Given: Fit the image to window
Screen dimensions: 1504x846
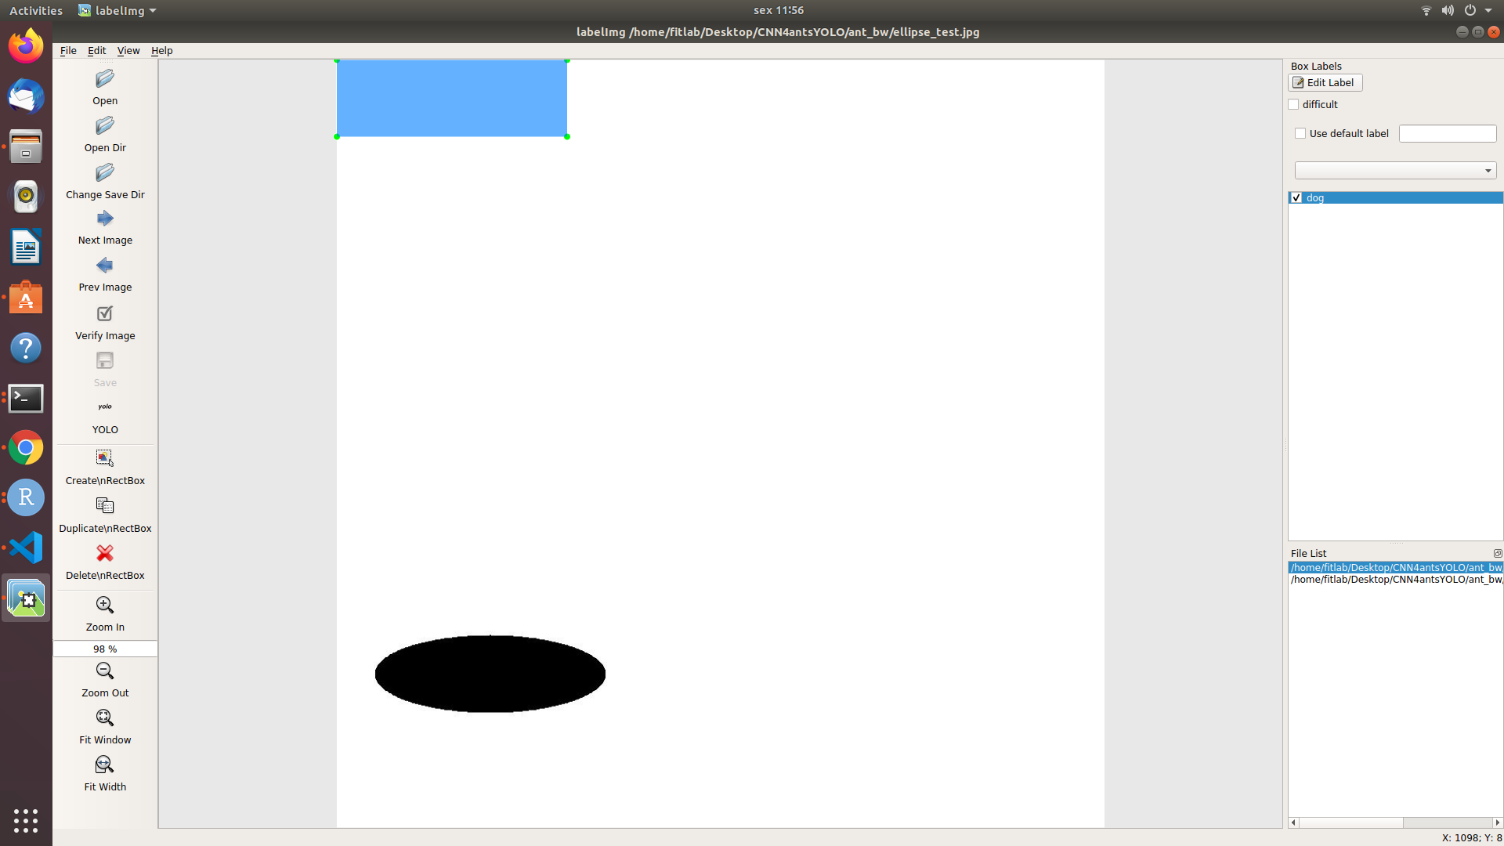Looking at the screenshot, I should coord(104,725).
